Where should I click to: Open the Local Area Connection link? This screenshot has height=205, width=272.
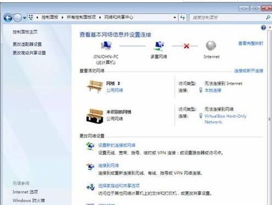click(x=213, y=90)
